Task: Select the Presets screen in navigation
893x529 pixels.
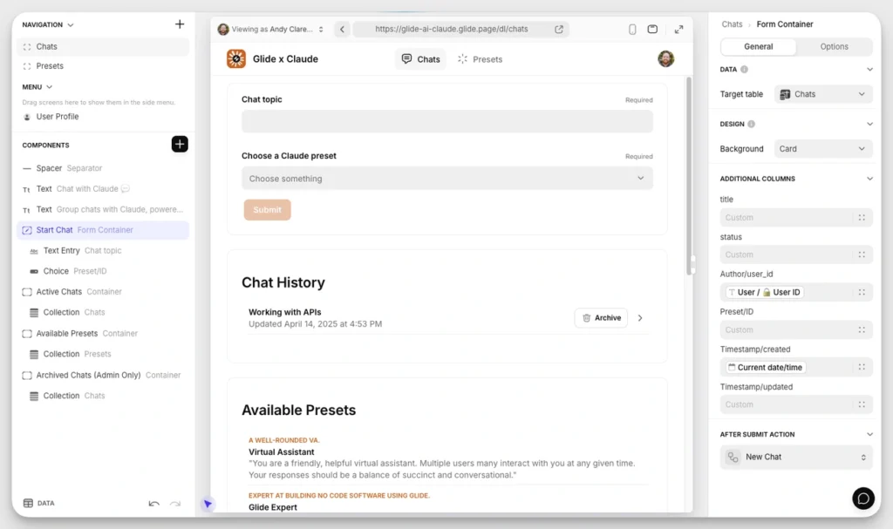Action: tap(103, 66)
